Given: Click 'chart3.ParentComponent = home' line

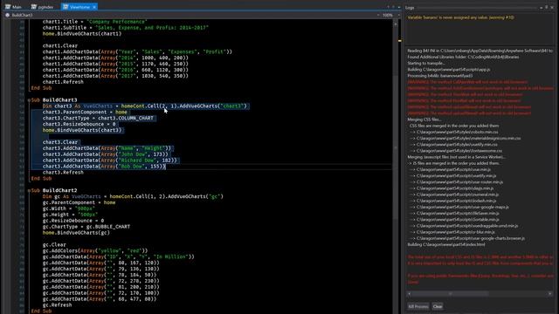Looking at the screenshot, I should pyautogui.click(x=85, y=113).
